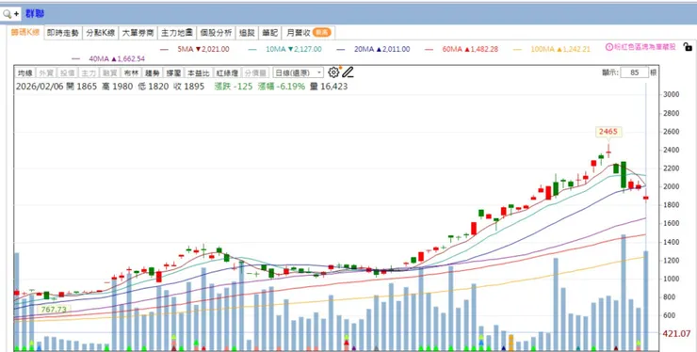Switch to the 即時走勢 tab
697x352 pixels.
[63, 32]
